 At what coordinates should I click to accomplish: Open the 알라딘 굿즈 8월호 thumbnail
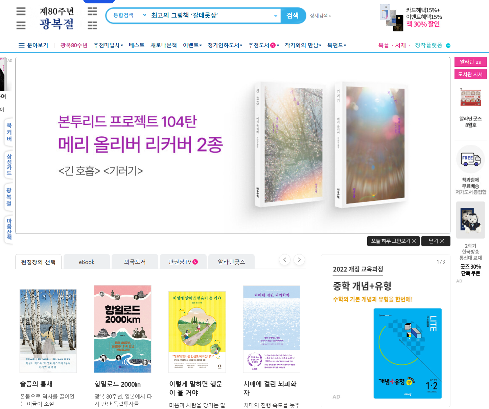click(x=470, y=98)
